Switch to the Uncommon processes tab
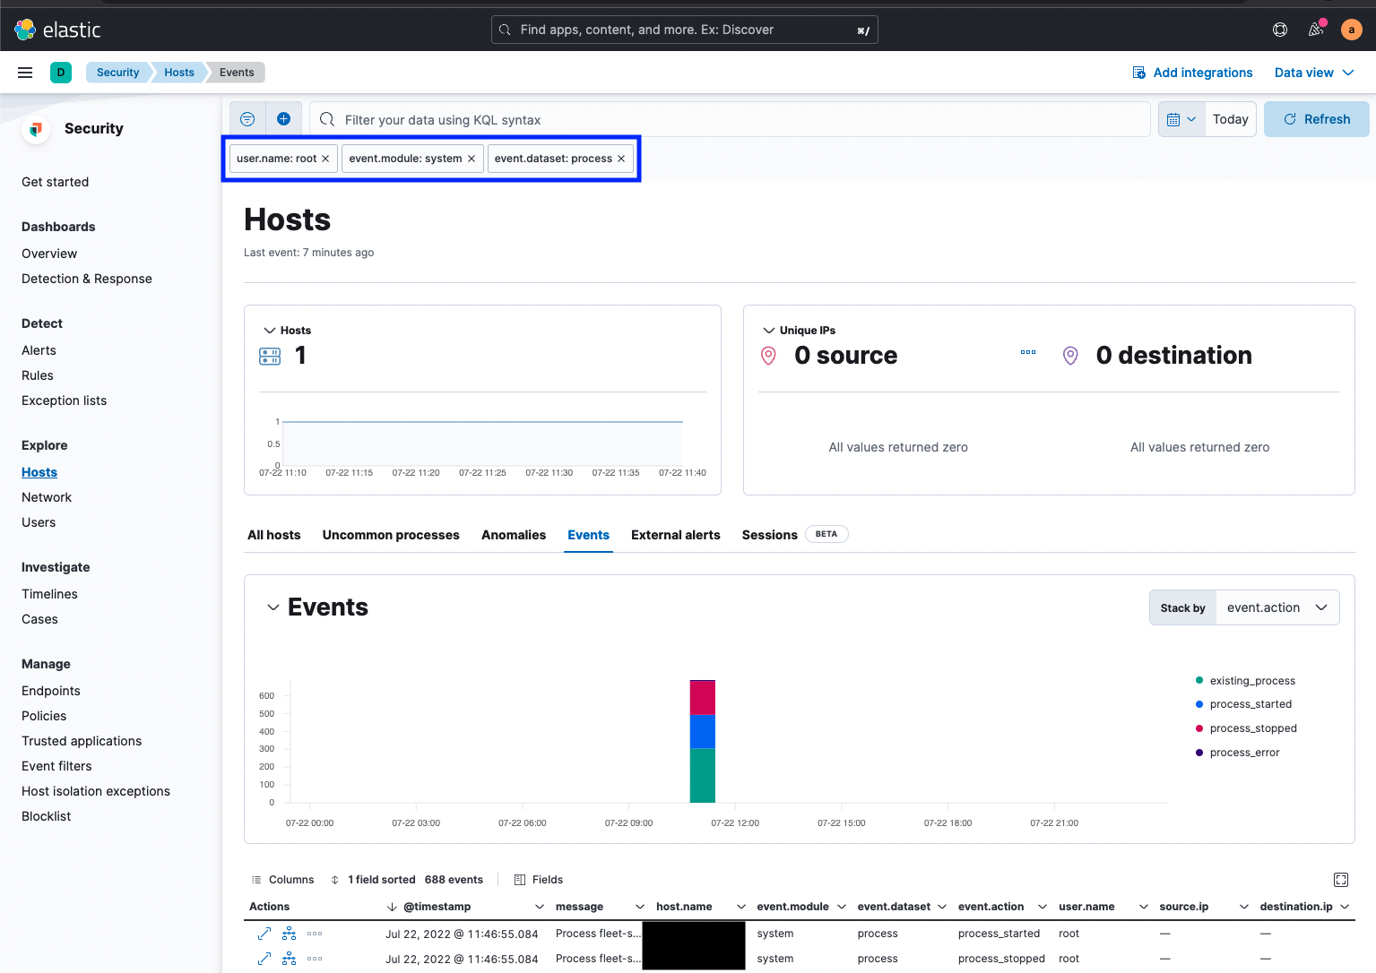This screenshot has width=1376, height=973. coord(391,535)
